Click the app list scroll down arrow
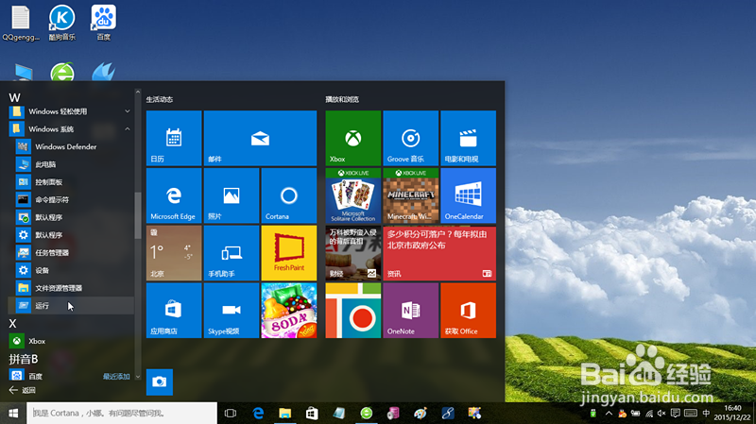756x424 pixels. (138, 377)
